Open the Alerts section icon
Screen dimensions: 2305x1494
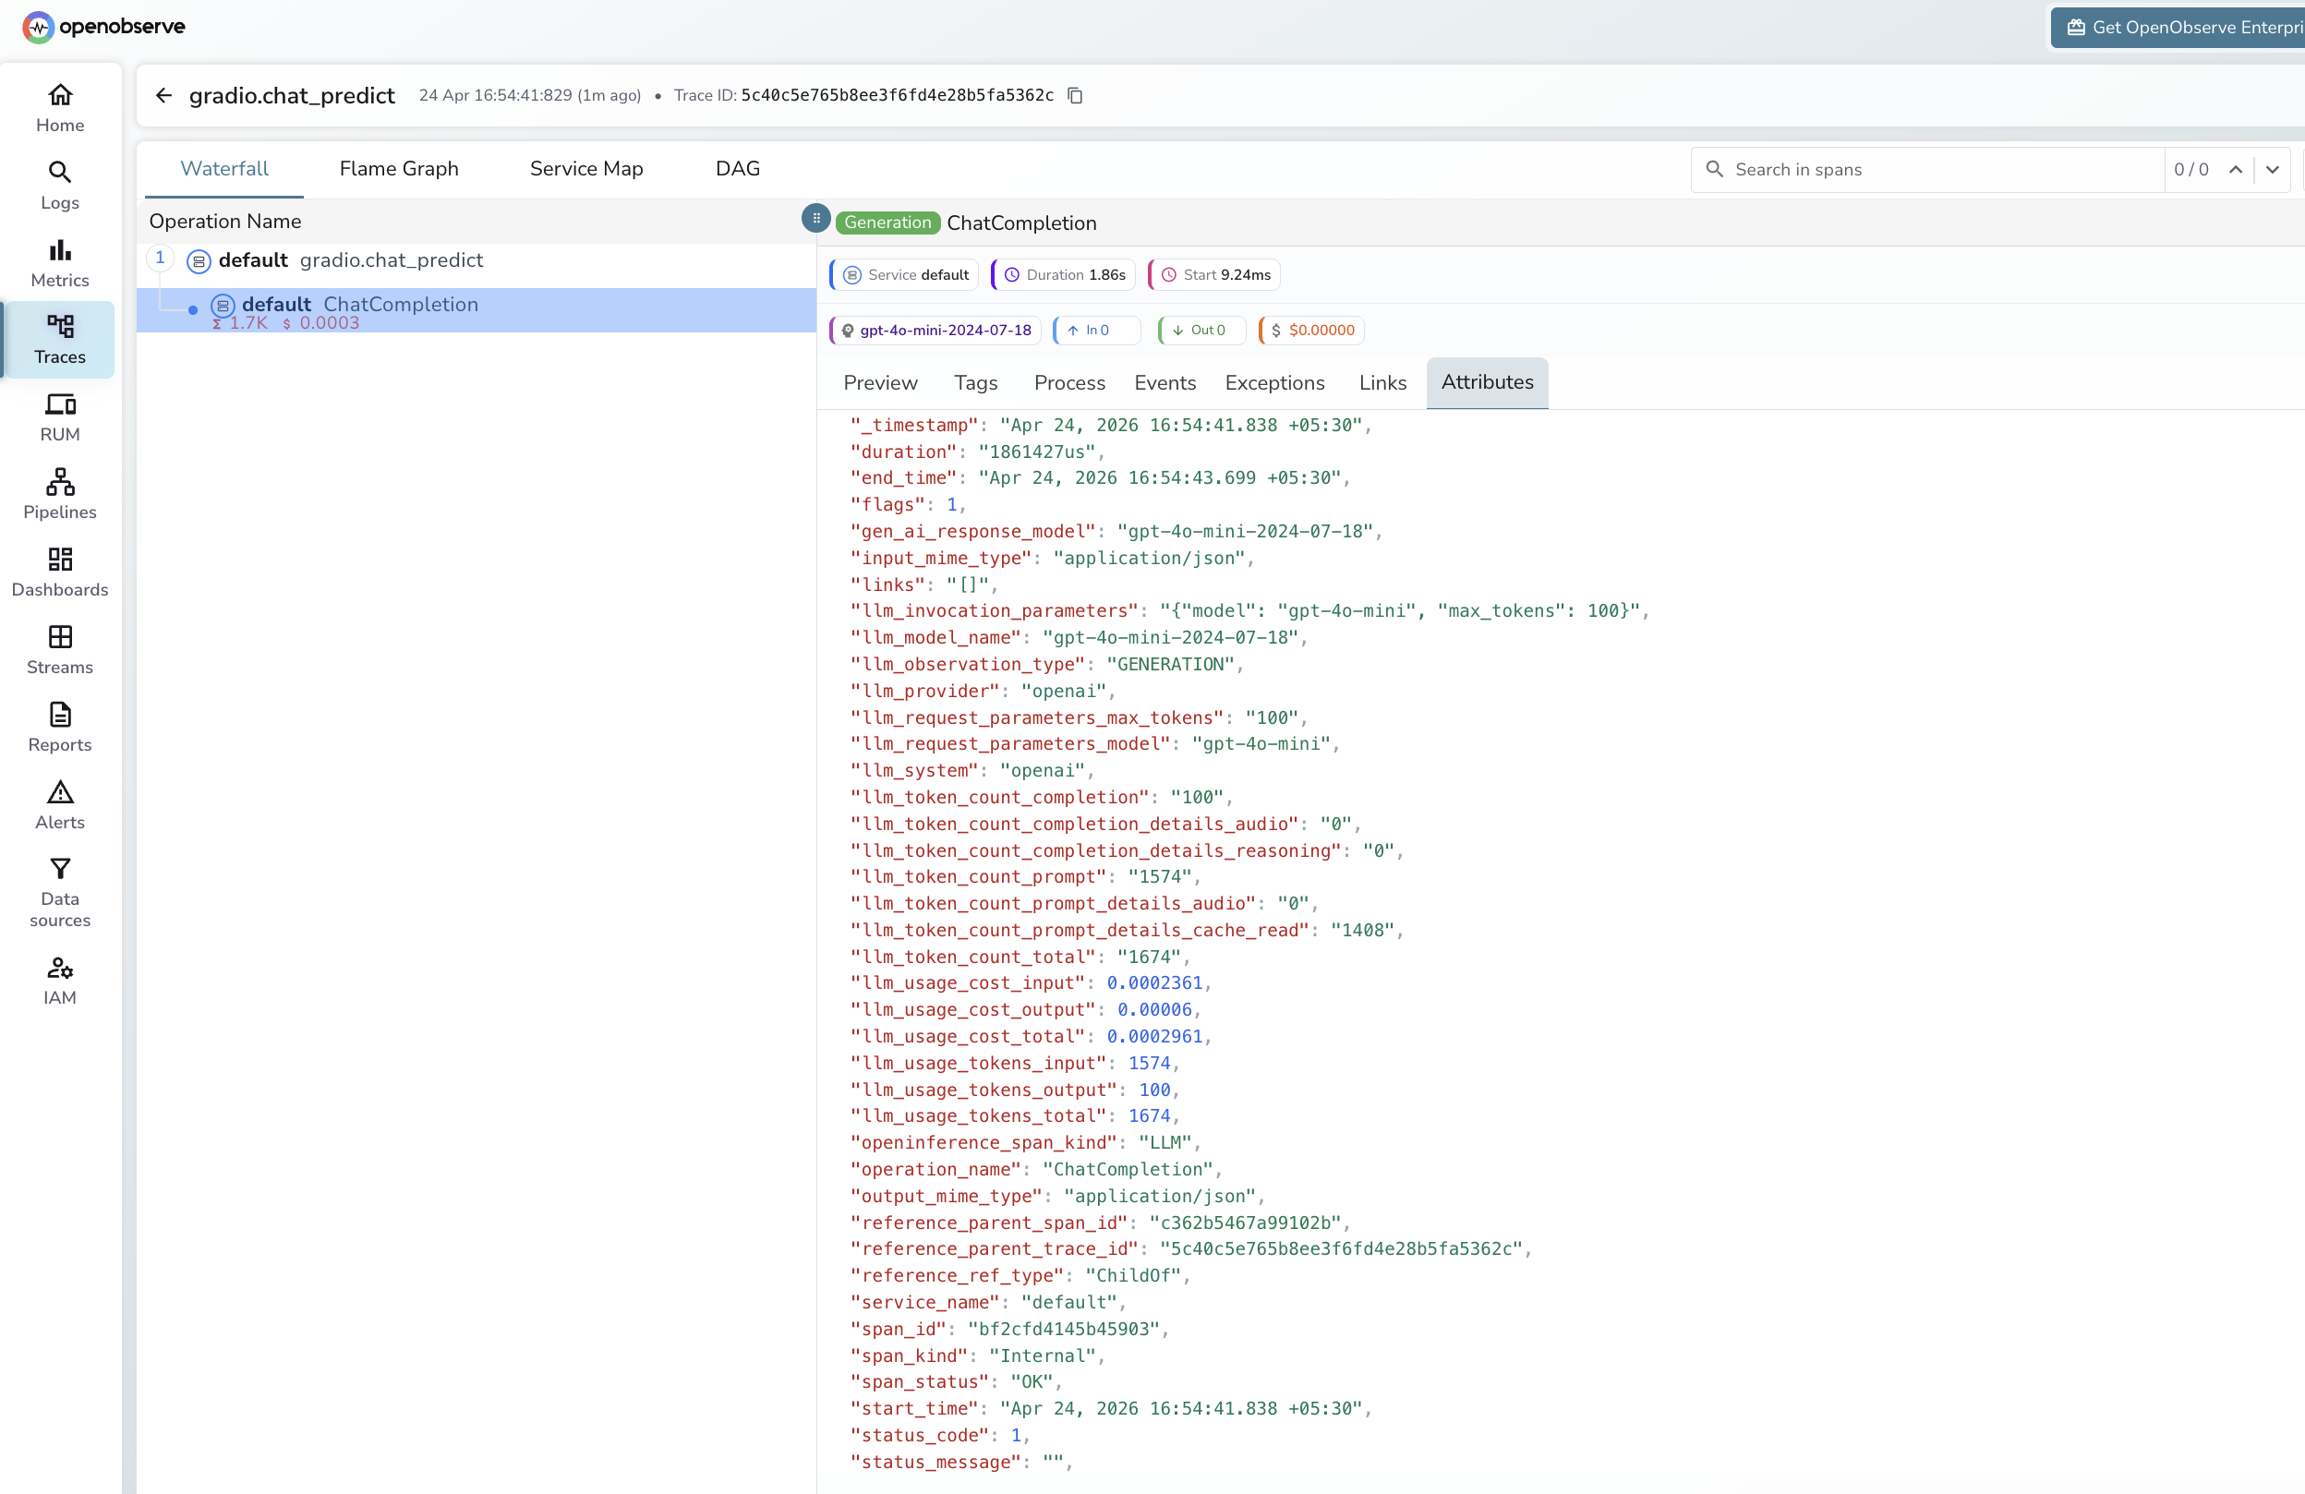tap(59, 802)
